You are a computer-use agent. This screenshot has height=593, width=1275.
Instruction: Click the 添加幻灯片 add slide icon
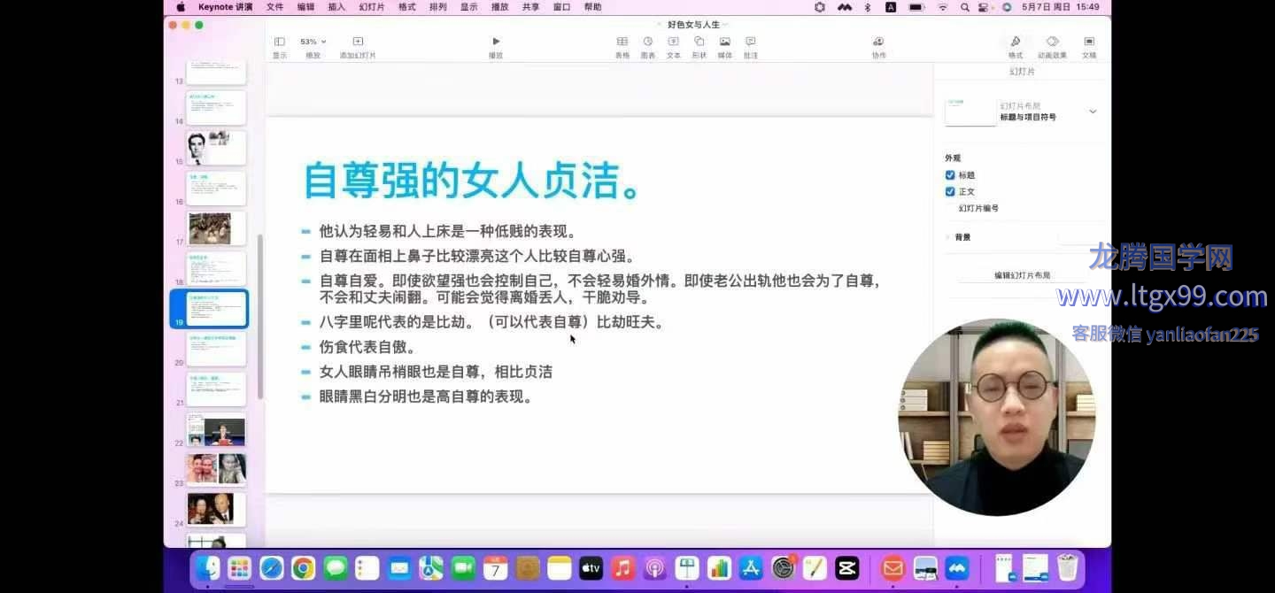coord(358,42)
